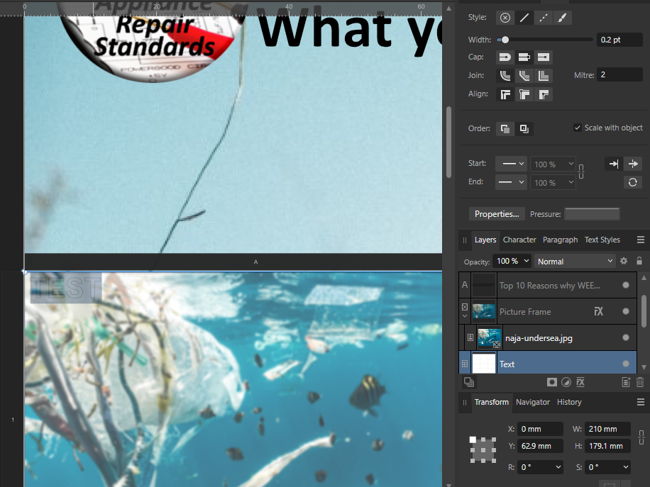
Task: Select the dashed line stroke style
Action: (543, 17)
